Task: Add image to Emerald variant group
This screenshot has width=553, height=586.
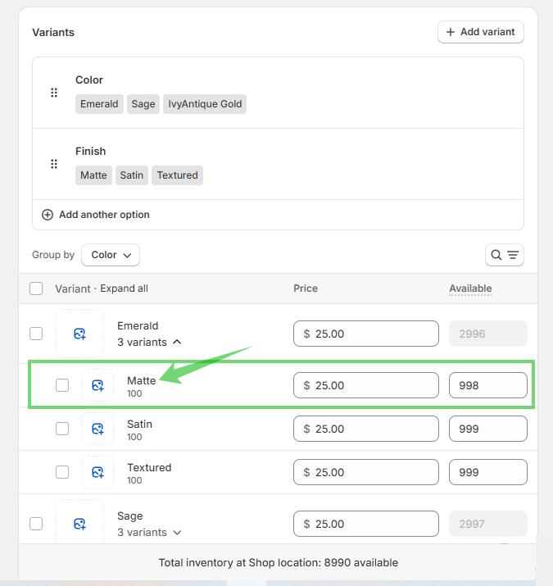Action: coord(79,334)
